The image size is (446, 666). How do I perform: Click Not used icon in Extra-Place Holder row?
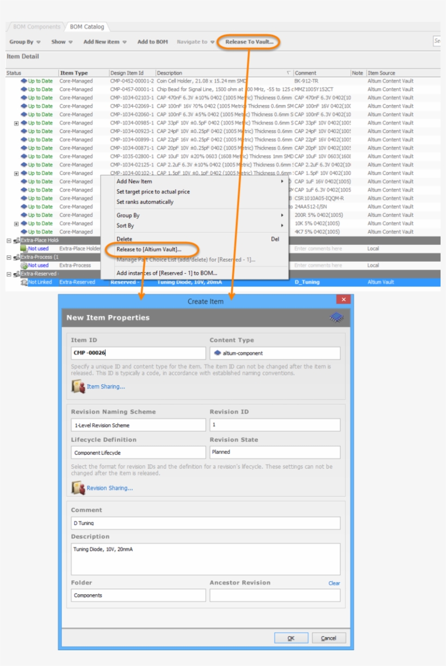(23, 249)
